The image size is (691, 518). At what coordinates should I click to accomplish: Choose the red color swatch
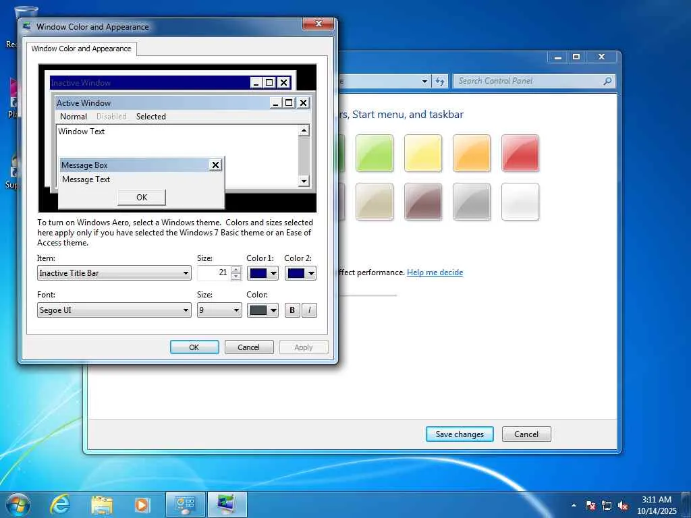click(x=520, y=153)
